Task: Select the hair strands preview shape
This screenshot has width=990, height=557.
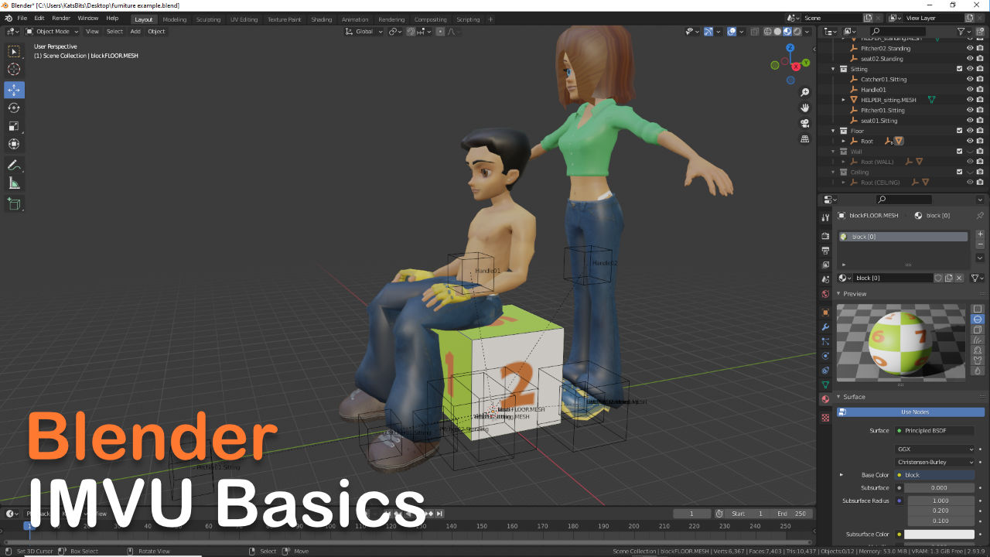Action: coord(978,340)
